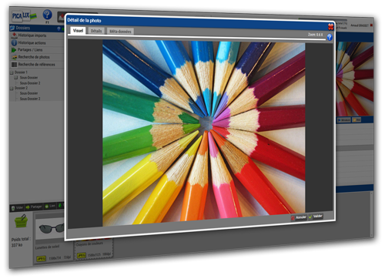385x279 pixels.
Task: Click the Vider basket button
Action: click(17, 207)
